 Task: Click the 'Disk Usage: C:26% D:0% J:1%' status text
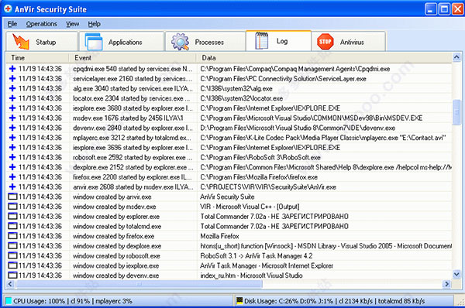tap(288, 301)
